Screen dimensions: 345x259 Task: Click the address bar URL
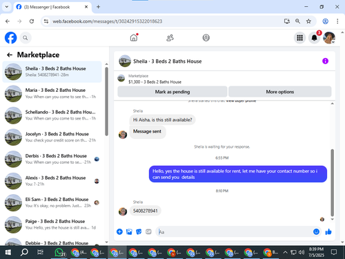click(108, 21)
